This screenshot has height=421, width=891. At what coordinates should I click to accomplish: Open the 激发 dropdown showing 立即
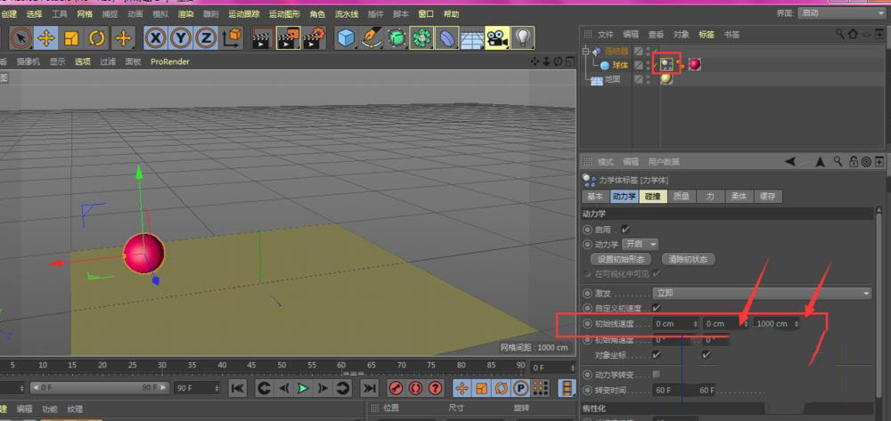click(x=762, y=293)
